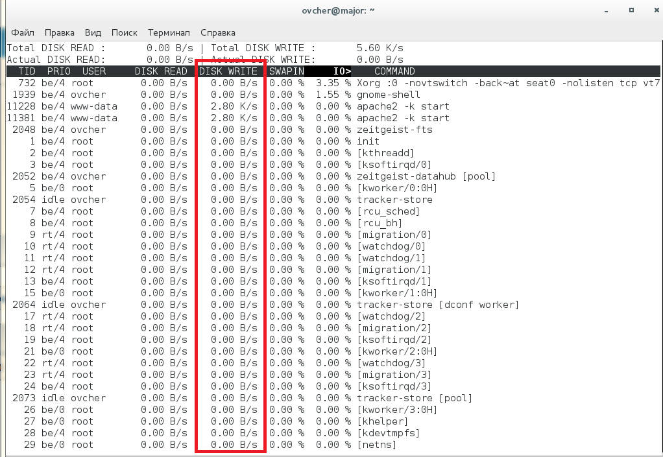
Task: Select the gnome-shell process row
Action: (x=333, y=95)
